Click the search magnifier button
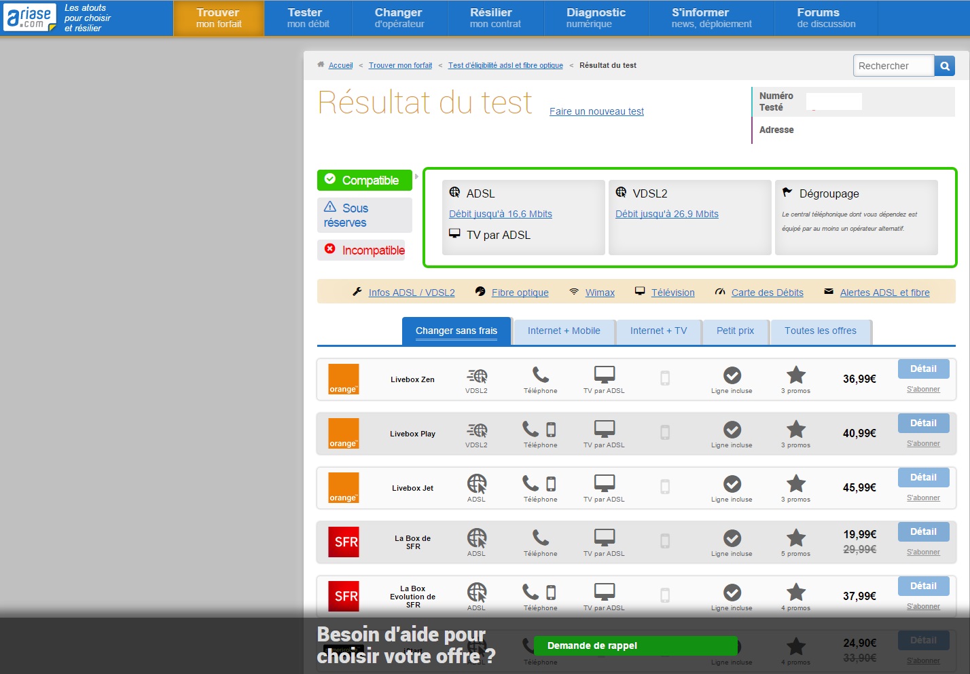The width and height of the screenshot is (970, 674). [x=944, y=66]
